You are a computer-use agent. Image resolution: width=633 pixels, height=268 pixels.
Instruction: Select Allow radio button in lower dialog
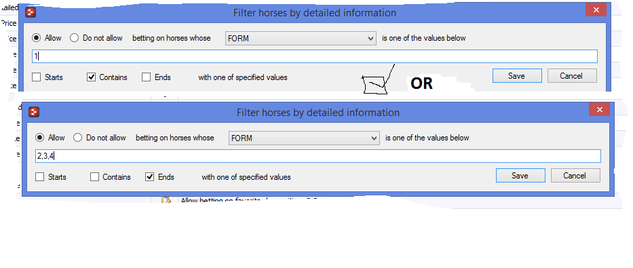[x=39, y=138]
